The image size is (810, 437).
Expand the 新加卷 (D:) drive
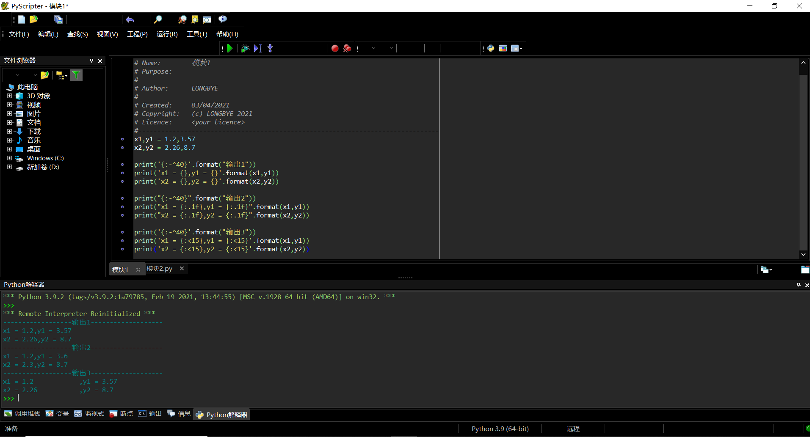9,167
